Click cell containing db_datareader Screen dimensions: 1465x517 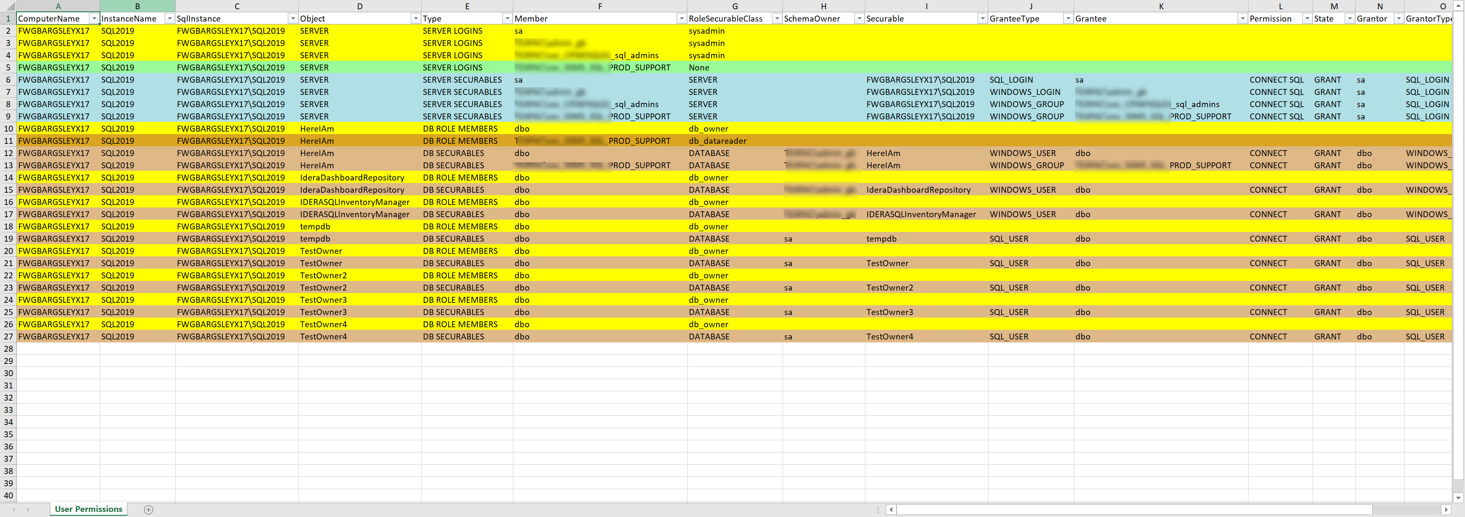click(x=717, y=141)
